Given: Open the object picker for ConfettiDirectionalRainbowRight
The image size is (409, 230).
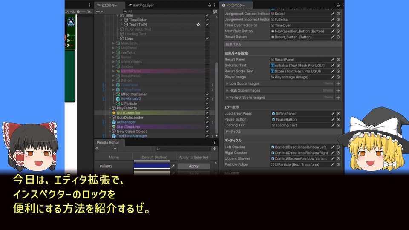Looking at the screenshot, I should (x=338, y=153).
